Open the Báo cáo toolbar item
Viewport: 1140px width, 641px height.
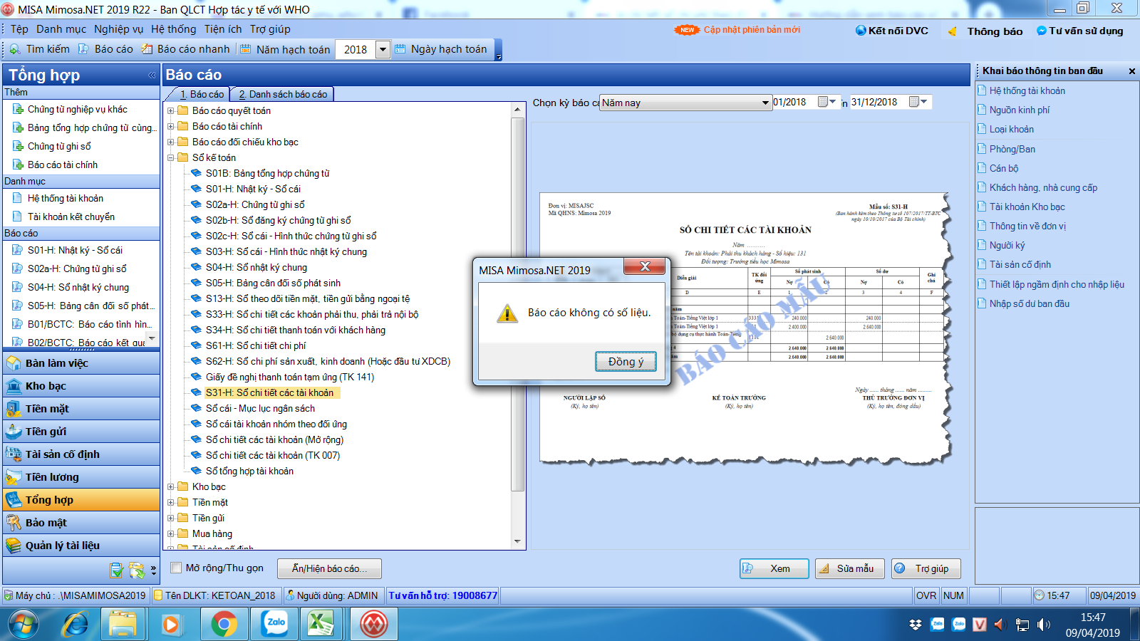(105, 49)
